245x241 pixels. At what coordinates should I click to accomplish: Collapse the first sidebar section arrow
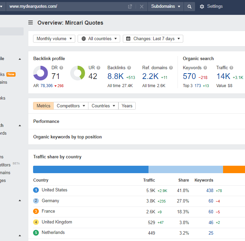20,59
